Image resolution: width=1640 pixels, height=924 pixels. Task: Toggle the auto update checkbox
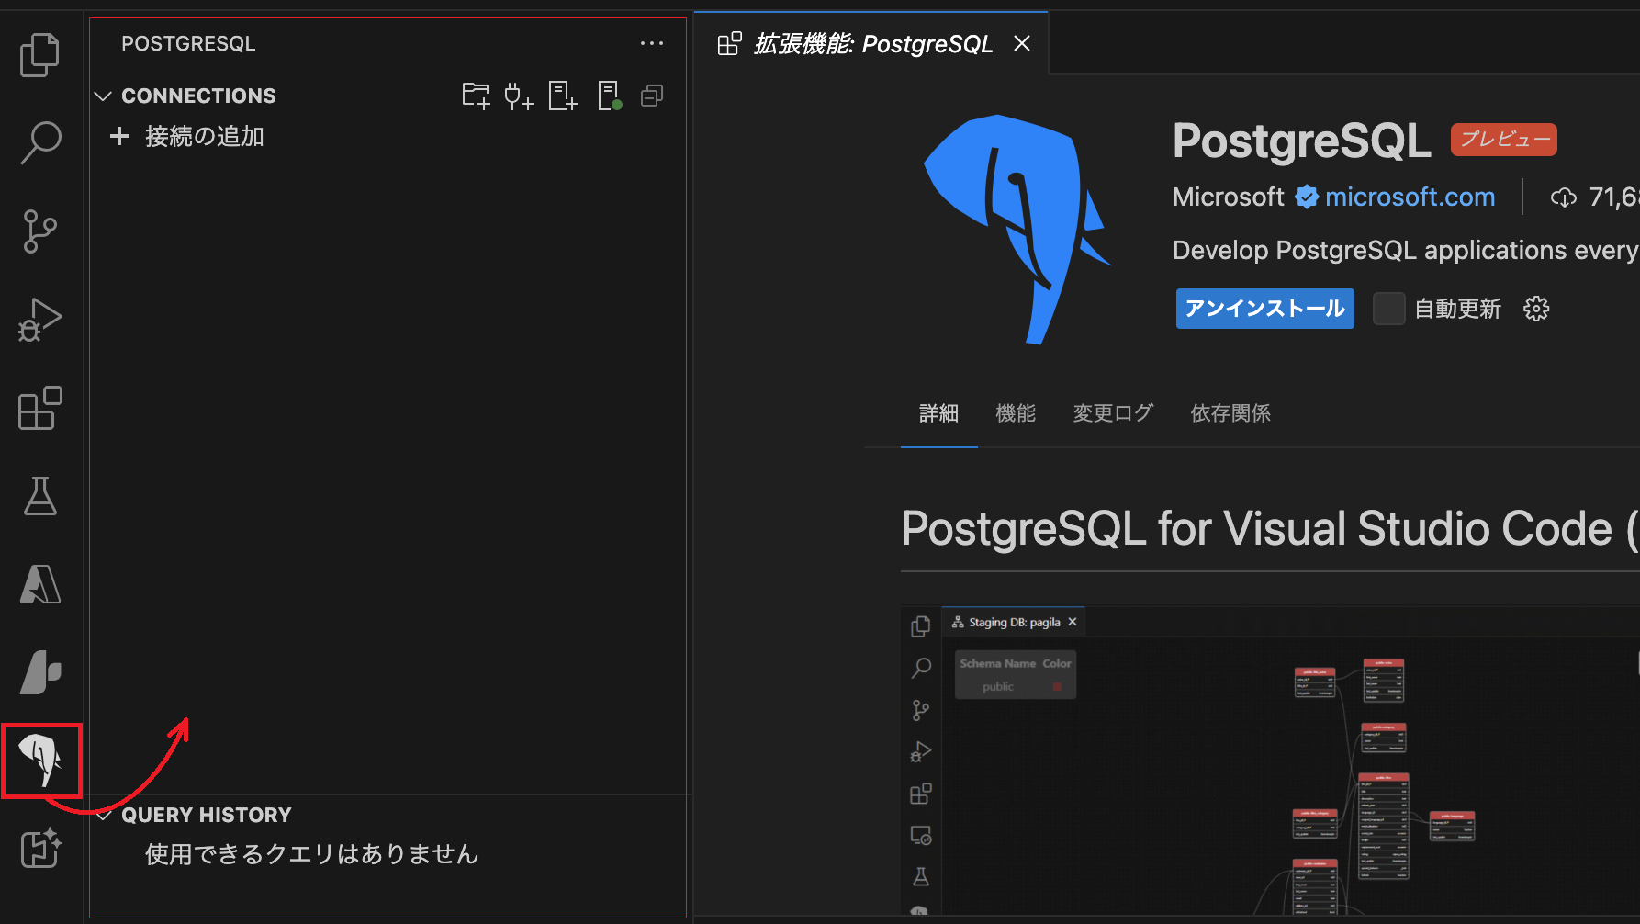point(1388,309)
